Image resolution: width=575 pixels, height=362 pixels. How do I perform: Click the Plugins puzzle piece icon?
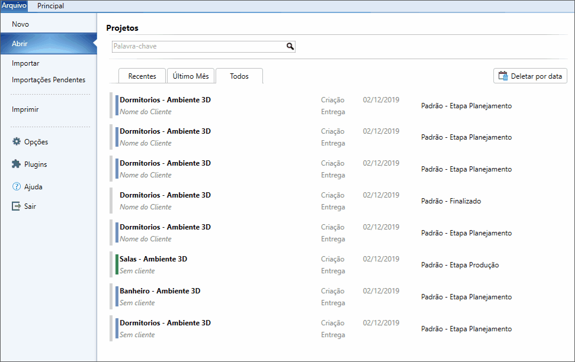pyautogui.click(x=17, y=164)
